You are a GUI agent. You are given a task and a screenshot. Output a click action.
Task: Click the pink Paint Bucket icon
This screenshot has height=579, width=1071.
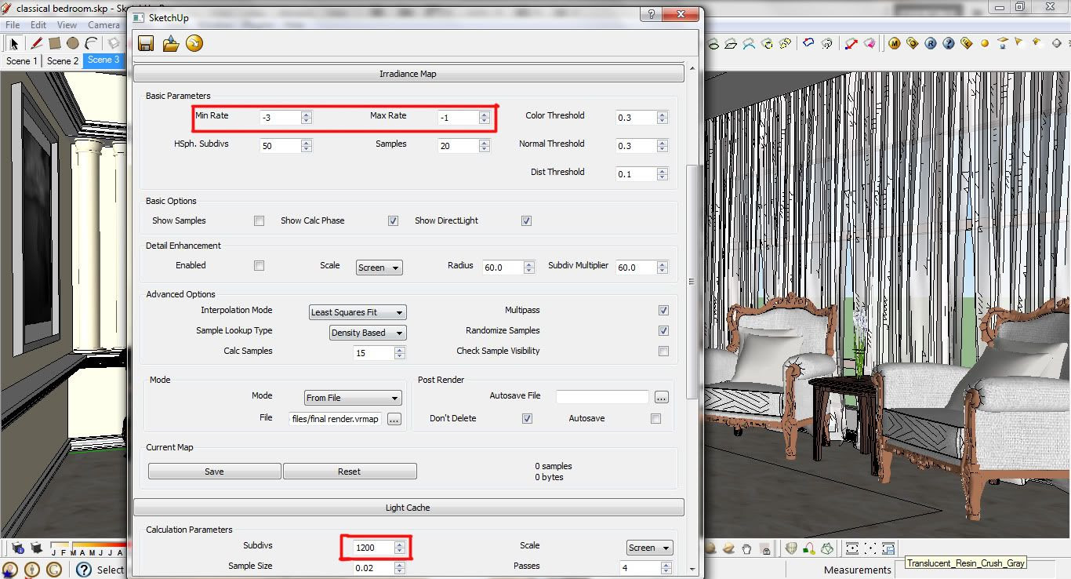(870, 44)
